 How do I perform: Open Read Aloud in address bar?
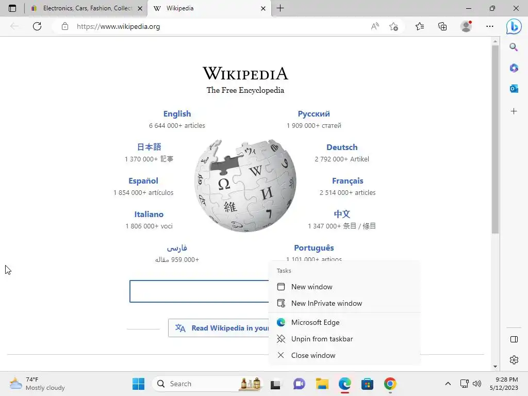(375, 26)
